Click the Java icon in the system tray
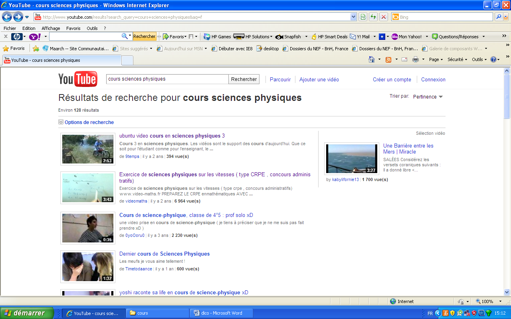 [446, 313]
